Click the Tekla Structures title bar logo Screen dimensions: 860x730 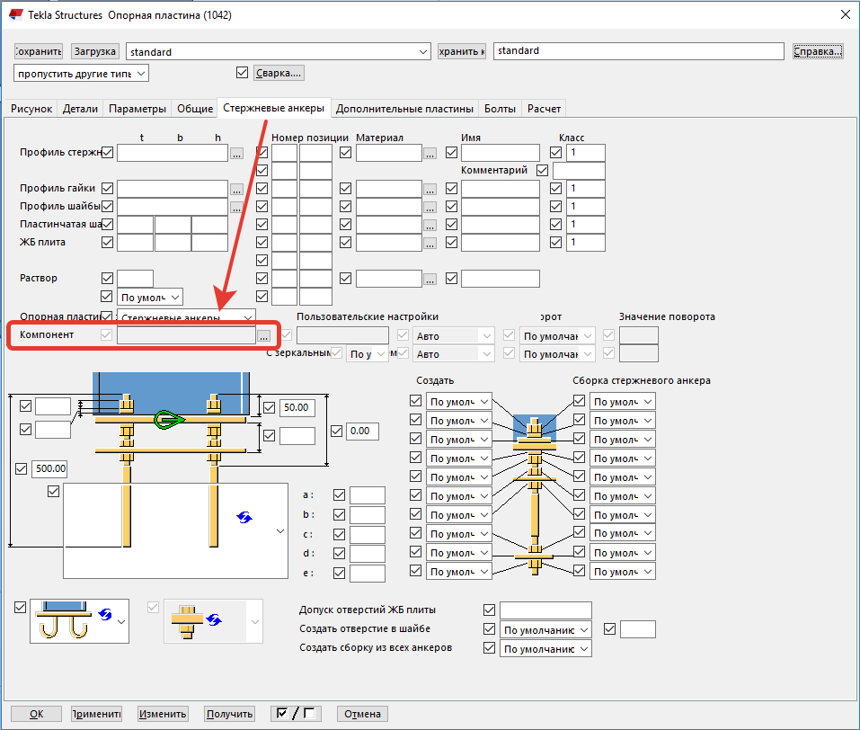coord(17,13)
